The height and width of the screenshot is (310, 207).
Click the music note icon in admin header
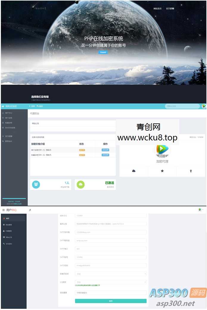(30, 210)
